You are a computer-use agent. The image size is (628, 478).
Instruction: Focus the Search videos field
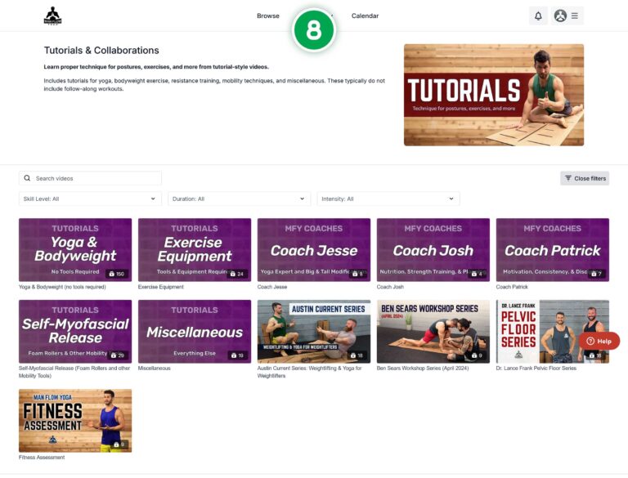coord(94,178)
